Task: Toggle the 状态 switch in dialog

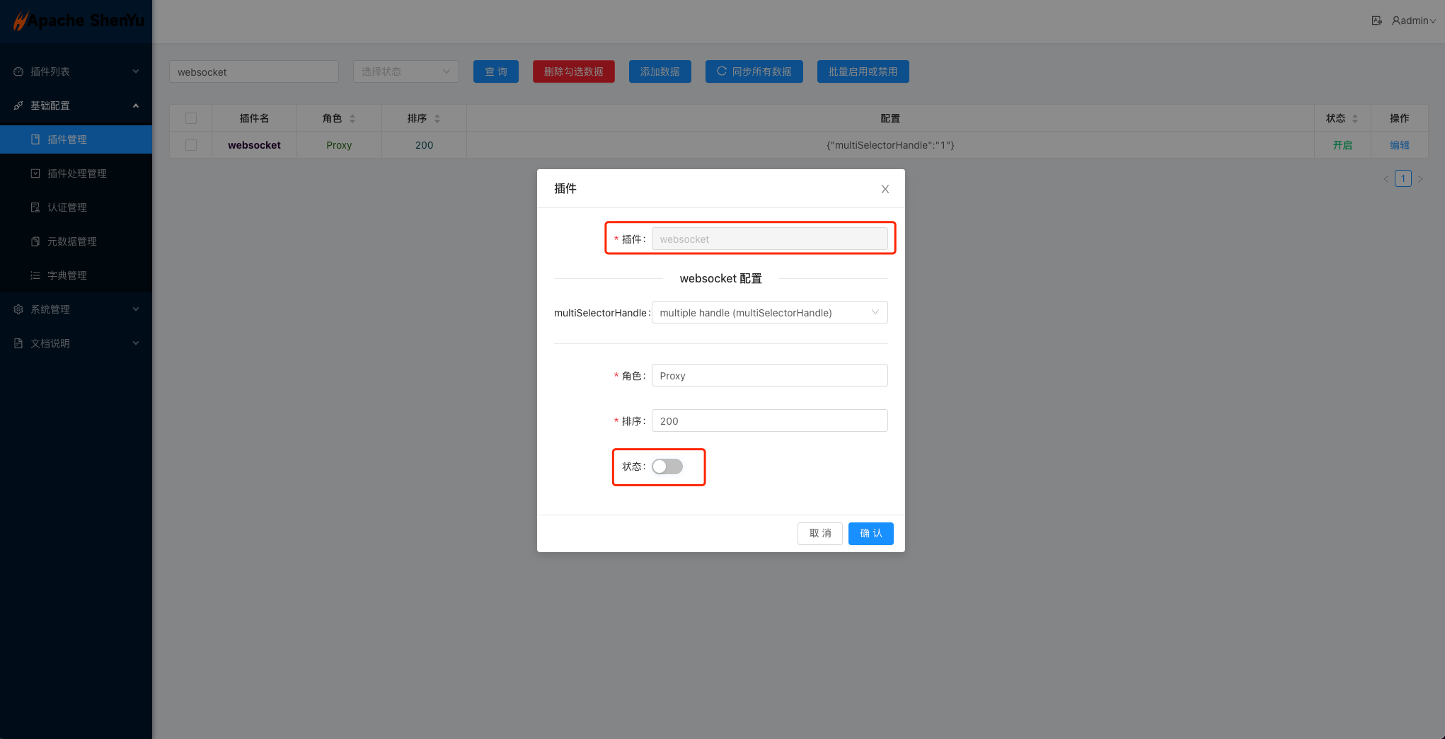Action: coord(667,466)
